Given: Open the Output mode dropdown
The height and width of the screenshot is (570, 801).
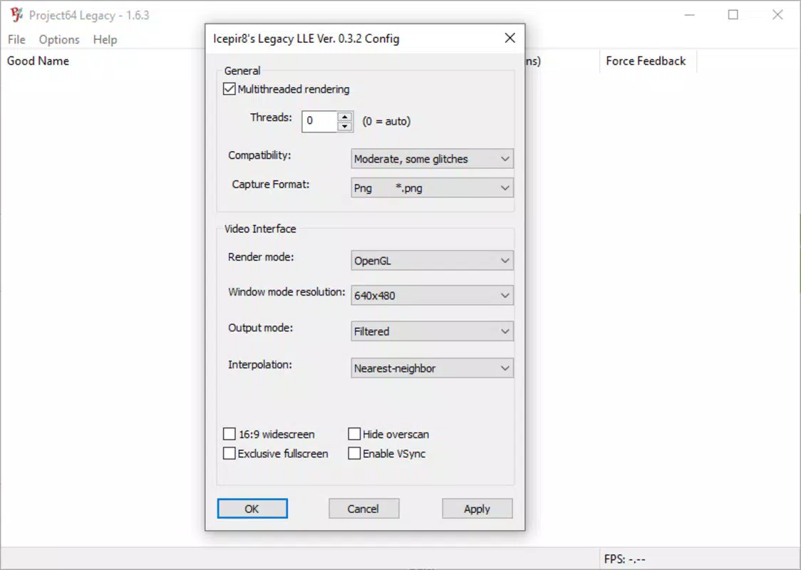Looking at the screenshot, I should coord(432,331).
